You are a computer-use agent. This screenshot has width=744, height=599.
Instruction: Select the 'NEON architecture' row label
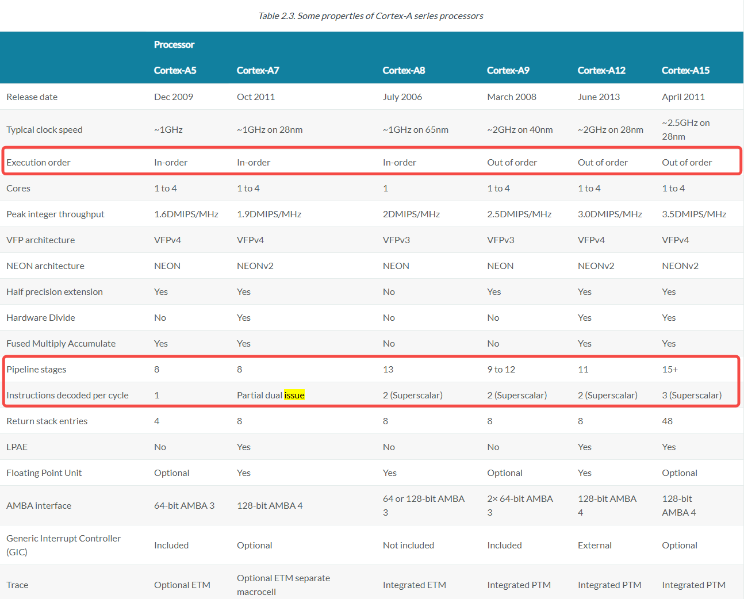45,266
